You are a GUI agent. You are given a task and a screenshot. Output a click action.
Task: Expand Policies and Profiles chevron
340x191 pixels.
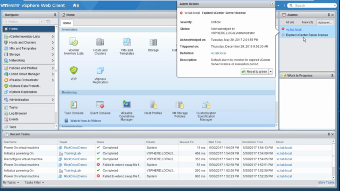click(53, 68)
